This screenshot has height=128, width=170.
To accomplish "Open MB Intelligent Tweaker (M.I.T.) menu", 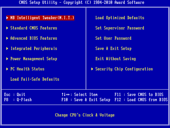I will click(x=40, y=18).
